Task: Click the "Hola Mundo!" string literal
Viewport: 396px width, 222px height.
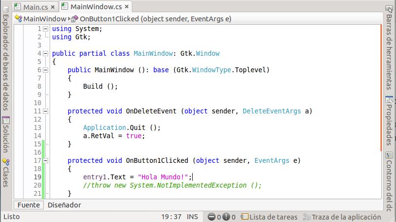Action: pos(163,177)
